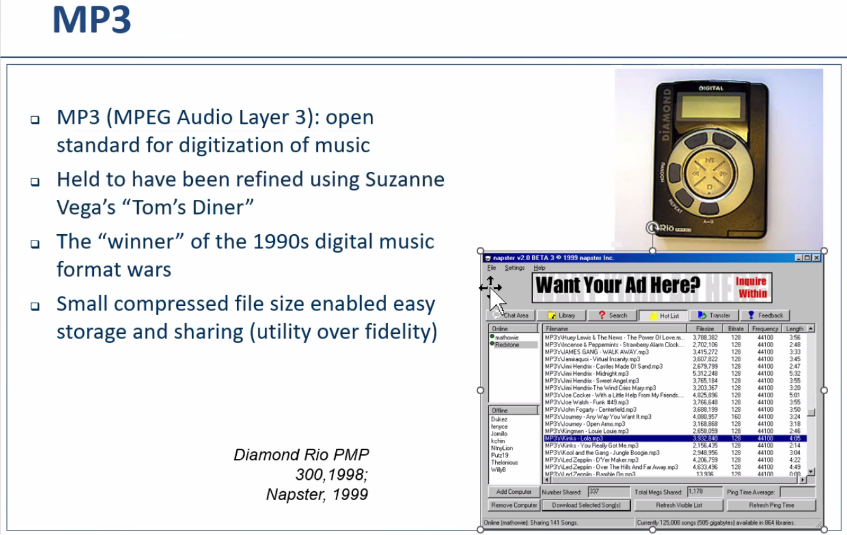Click bullet text mentioning Suzanne Vega's Tom's Diner
The height and width of the screenshot is (535, 847).
click(x=250, y=193)
